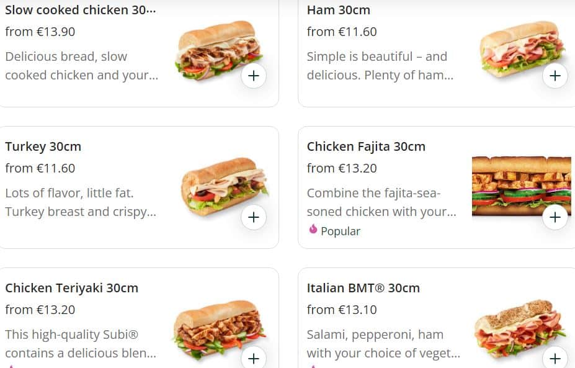Select the Turkey 30cm sub picture
Screen dimensions: 575x368
(222, 184)
